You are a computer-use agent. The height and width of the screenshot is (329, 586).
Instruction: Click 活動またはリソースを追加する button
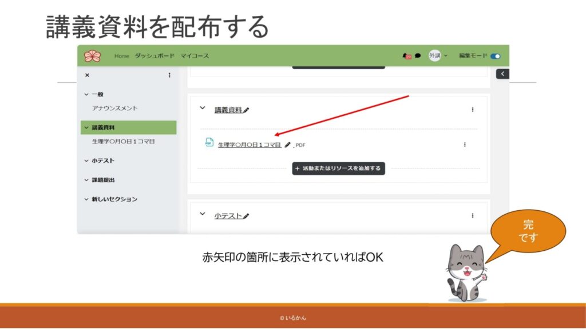point(338,168)
